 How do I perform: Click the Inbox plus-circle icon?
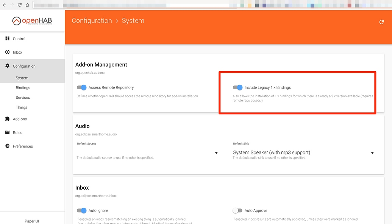point(7,52)
